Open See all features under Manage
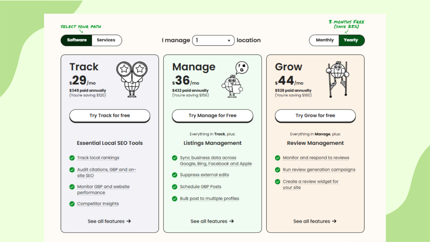Image resolution: width=430 pixels, height=242 pixels. [212, 221]
